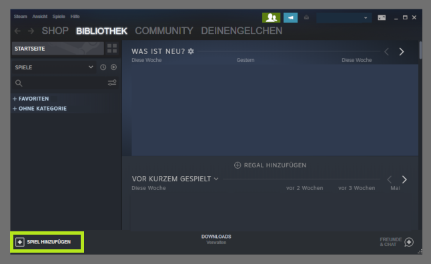This screenshot has width=431, height=264.
Task: Maximize the Steam window
Action: coord(405,17)
